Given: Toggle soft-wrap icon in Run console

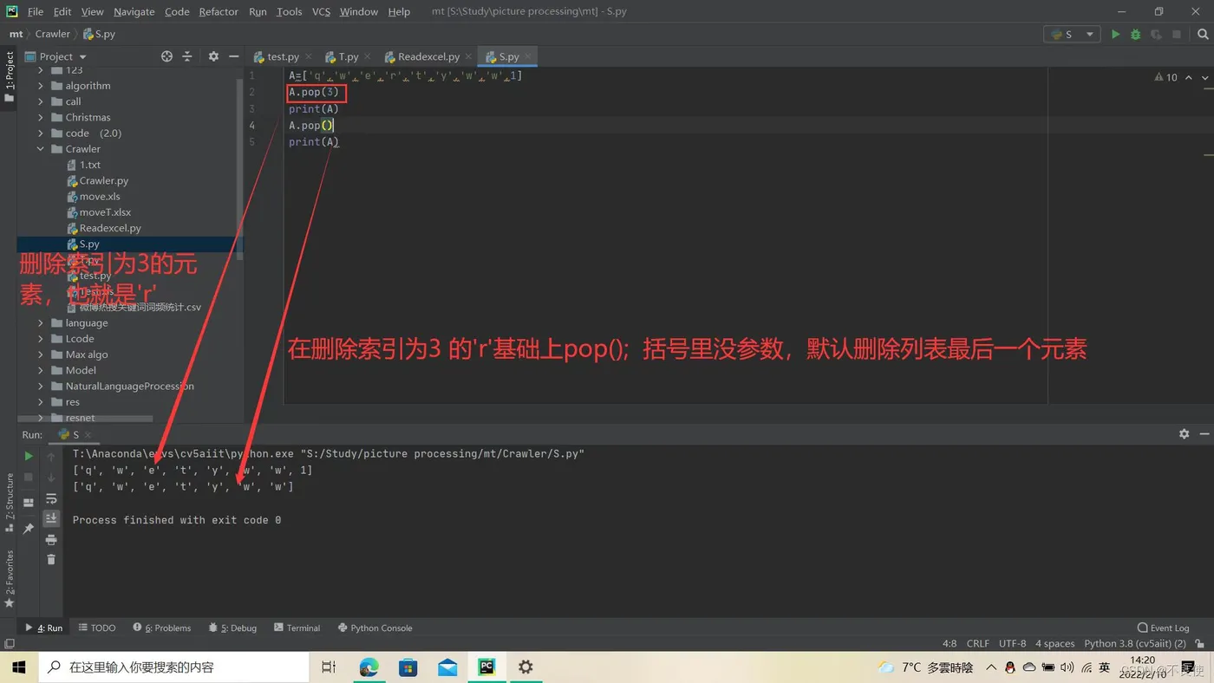Looking at the screenshot, I should pyautogui.click(x=51, y=498).
